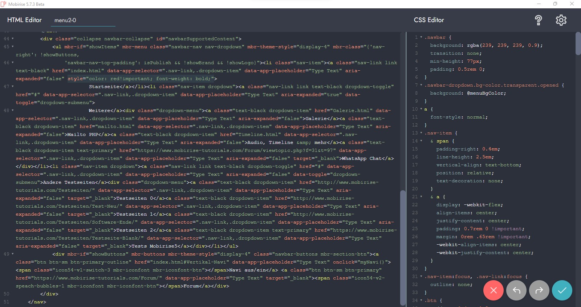581x307 pixels.
Task: Click the CSS Editor heading
Action: click(x=429, y=20)
